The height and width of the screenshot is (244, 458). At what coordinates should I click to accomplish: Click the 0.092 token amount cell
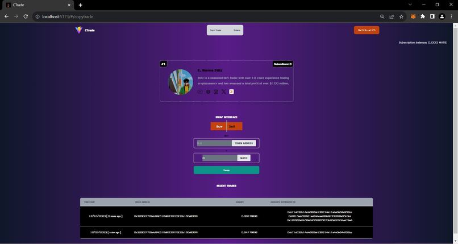tap(249, 216)
